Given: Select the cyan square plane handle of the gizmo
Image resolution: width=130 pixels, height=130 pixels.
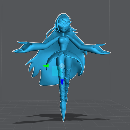Looking at the screenshot, I should coord(57,71).
